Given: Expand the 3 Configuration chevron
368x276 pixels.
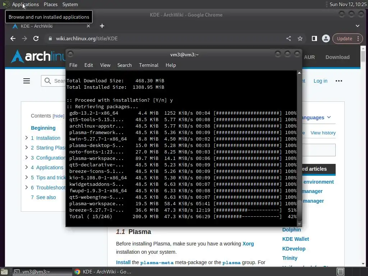Looking at the screenshot, I should (27, 157).
